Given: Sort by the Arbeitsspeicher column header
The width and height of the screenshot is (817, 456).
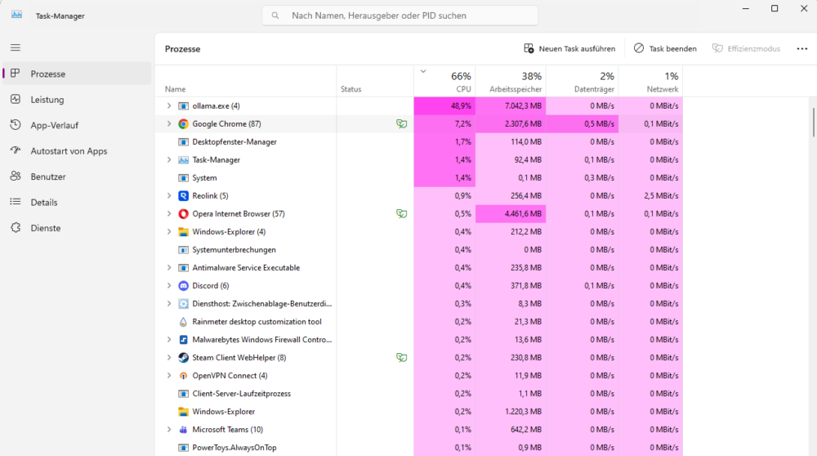Looking at the screenshot, I should pos(511,81).
